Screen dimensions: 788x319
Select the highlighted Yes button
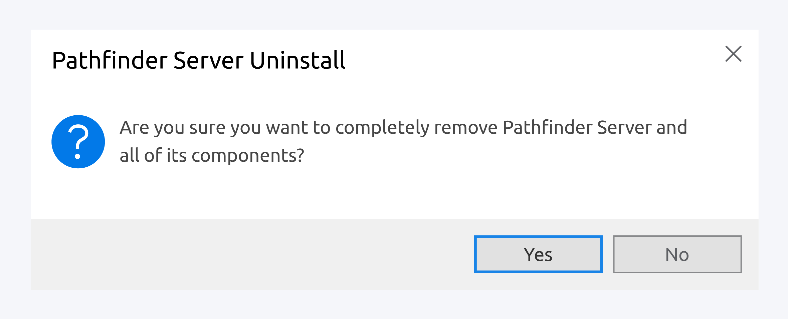tap(538, 254)
